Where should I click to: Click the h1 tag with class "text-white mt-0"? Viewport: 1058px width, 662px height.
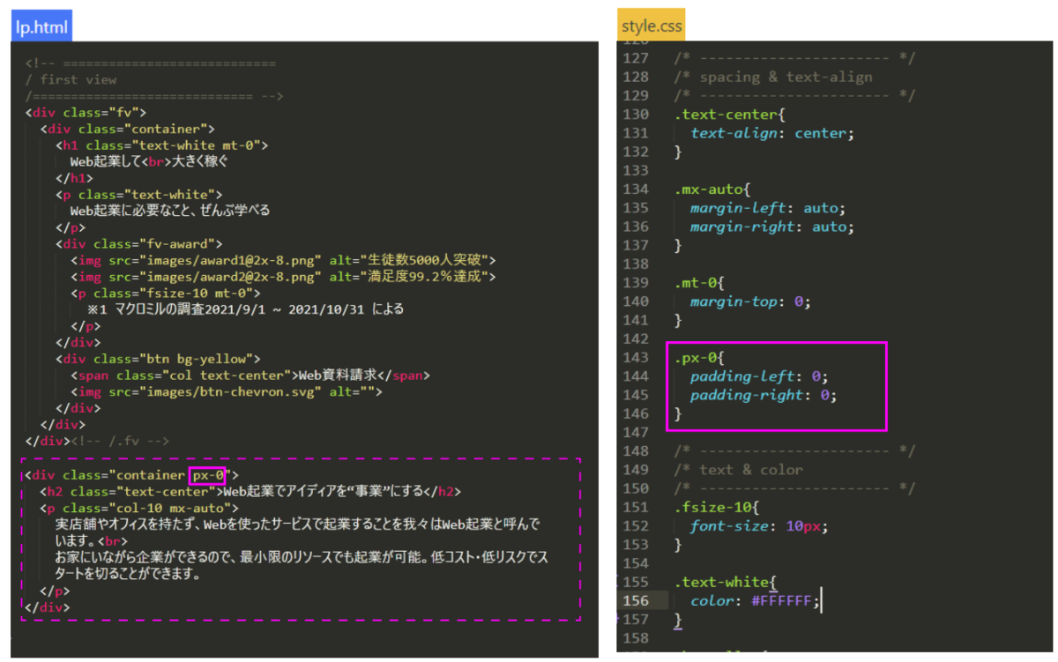click(x=161, y=145)
